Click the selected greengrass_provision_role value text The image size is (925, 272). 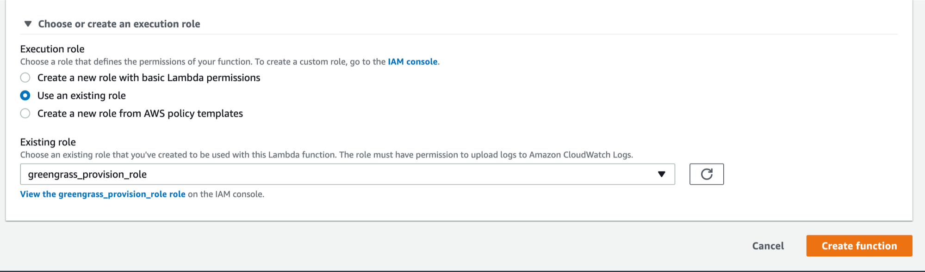[87, 175]
